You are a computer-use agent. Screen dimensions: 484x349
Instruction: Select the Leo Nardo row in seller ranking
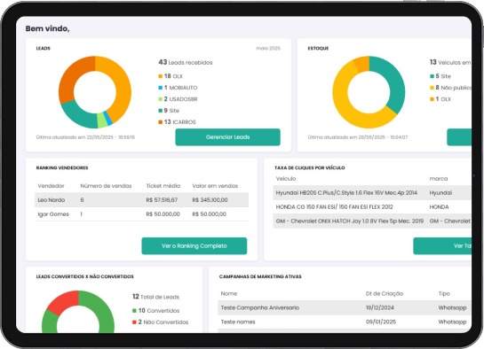point(142,200)
